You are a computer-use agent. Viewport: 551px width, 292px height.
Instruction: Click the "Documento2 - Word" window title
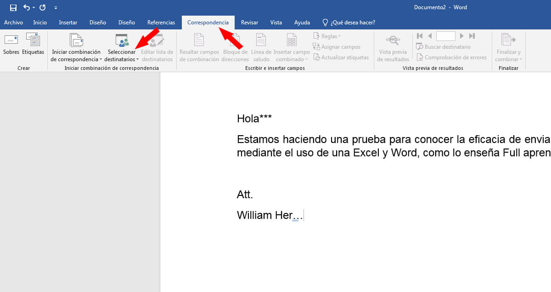[440, 7]
